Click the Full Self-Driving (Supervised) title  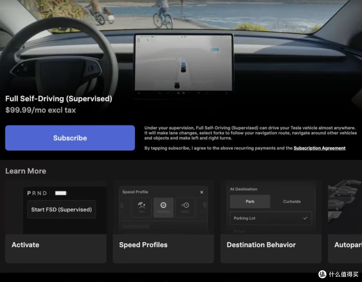(59, 99)
